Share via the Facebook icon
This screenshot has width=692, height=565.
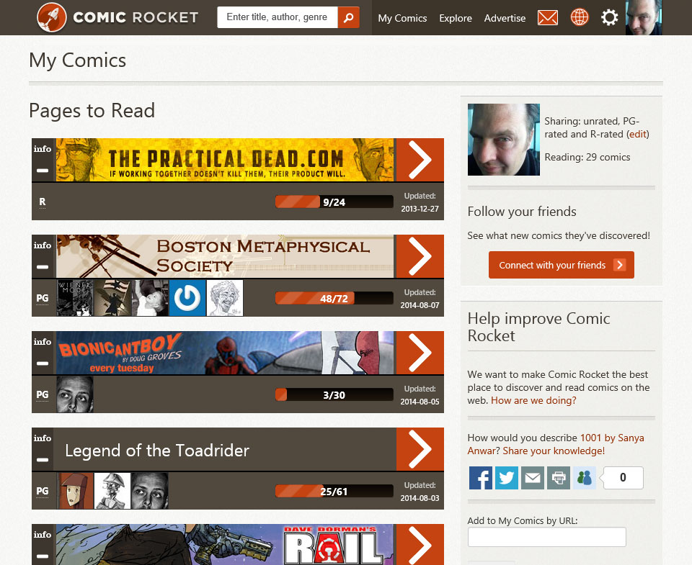pos(481,478)
